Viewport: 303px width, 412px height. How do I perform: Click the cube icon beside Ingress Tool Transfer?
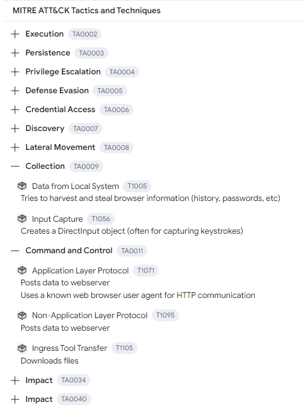pos(22,348)
